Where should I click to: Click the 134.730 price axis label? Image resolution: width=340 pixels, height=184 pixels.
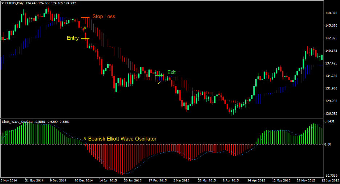click(331, 76)
